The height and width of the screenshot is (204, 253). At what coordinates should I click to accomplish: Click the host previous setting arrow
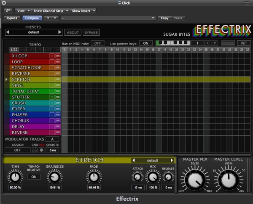48,18
